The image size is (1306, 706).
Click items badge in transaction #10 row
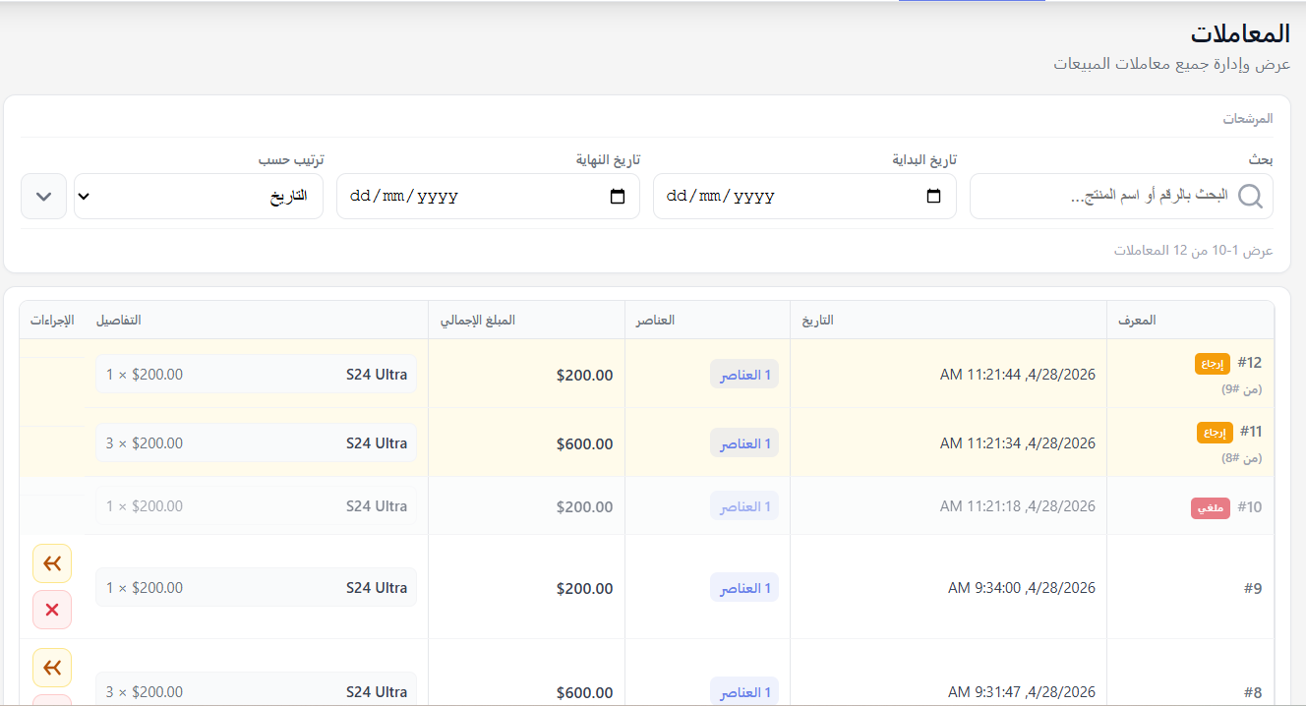coord(744,505)
